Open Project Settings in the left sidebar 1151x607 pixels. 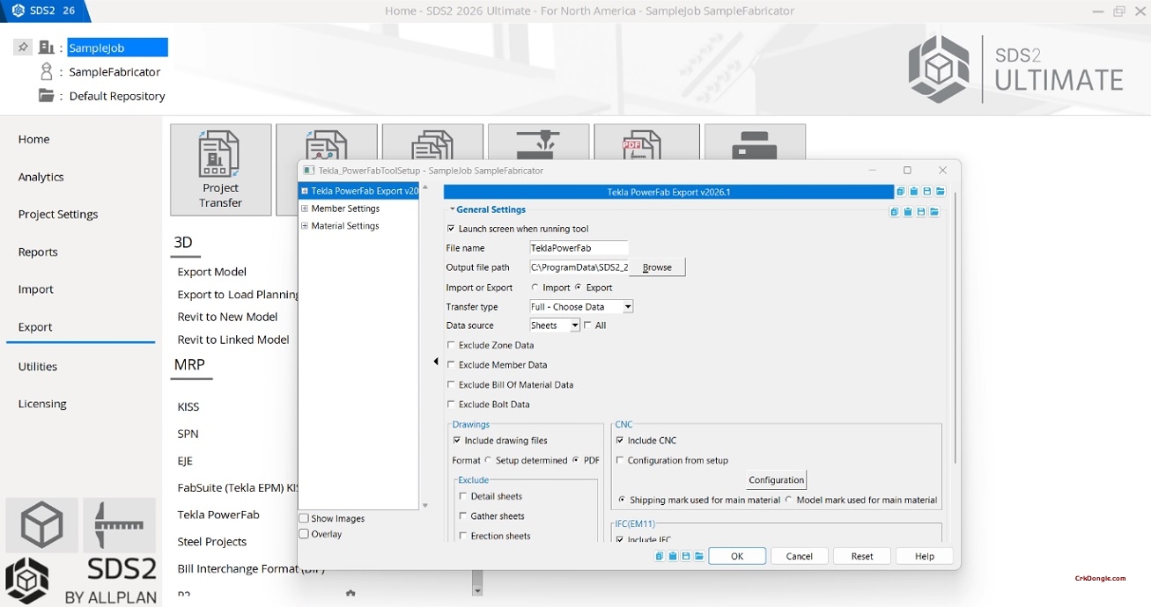point(58,214)
